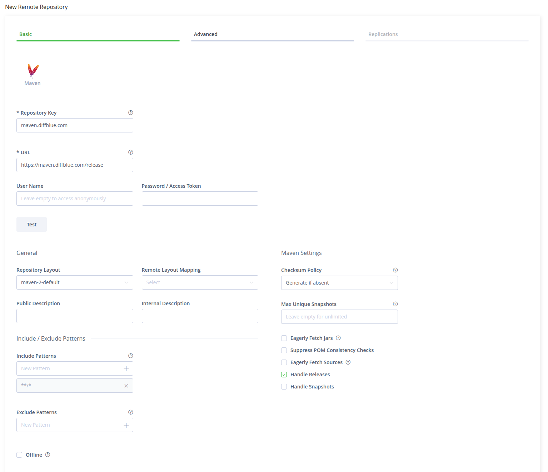Disable the Handle Releases checkbox
This screenshot has height=472, width=548.
tap(284, 375)
